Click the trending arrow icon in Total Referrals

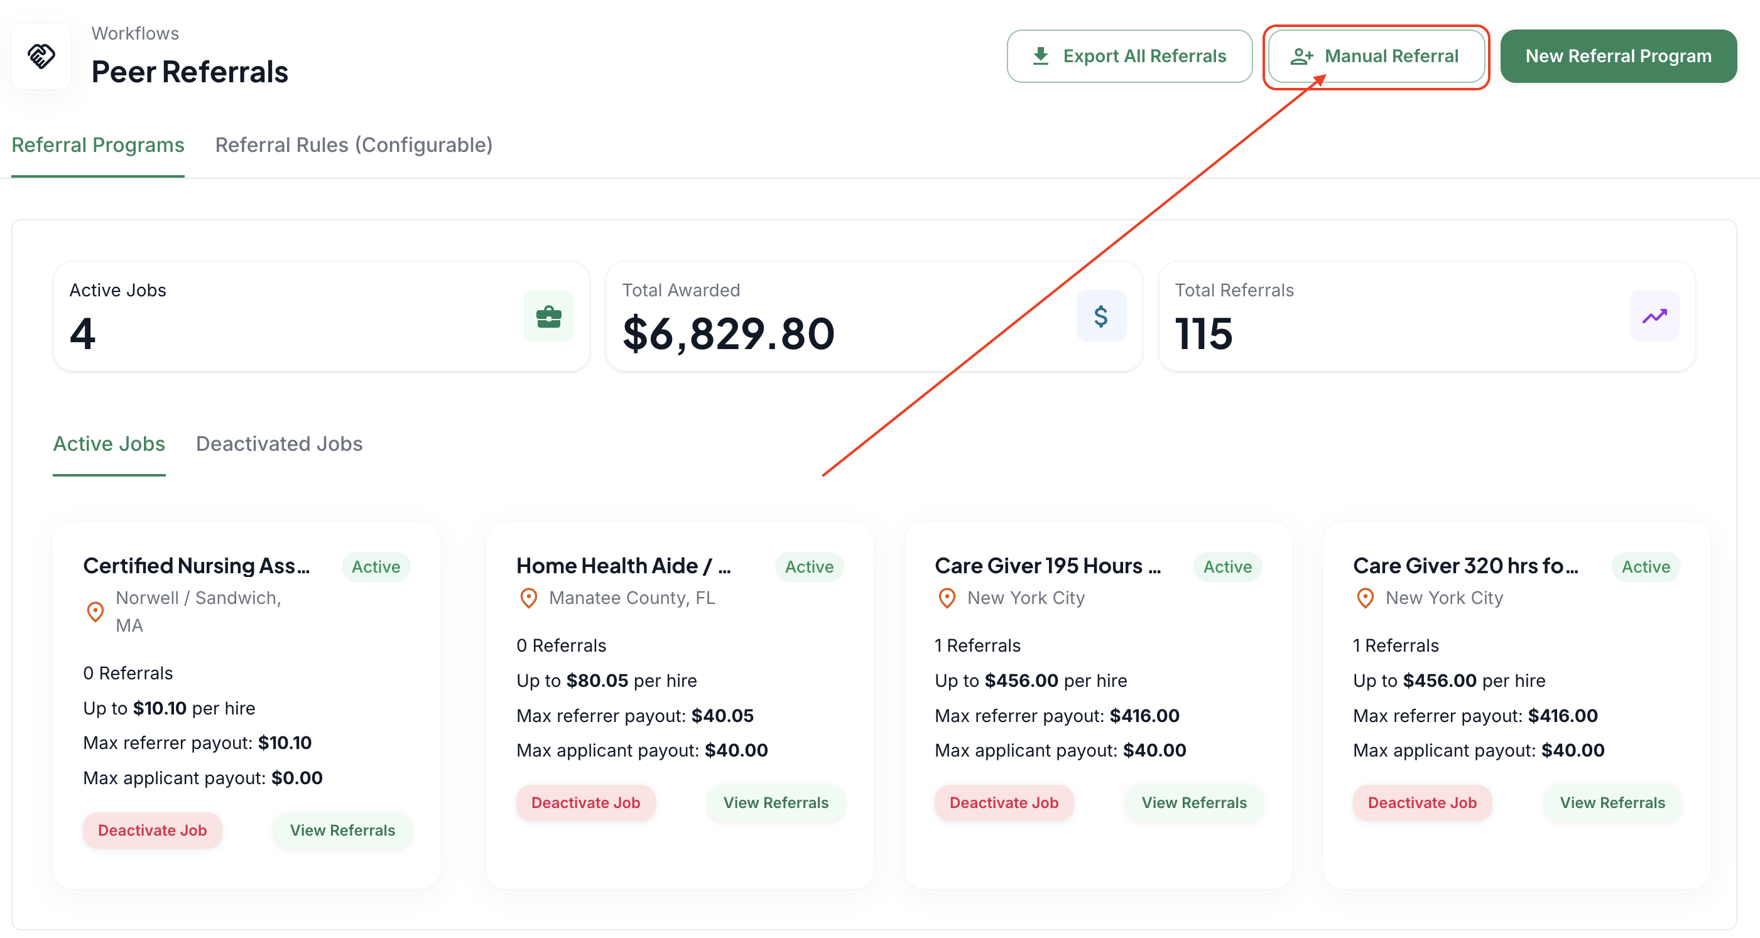1654,316
